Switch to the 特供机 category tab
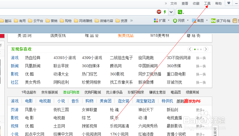Image resolution: width=239 pixels, height=136 pixels. (167, 101)
